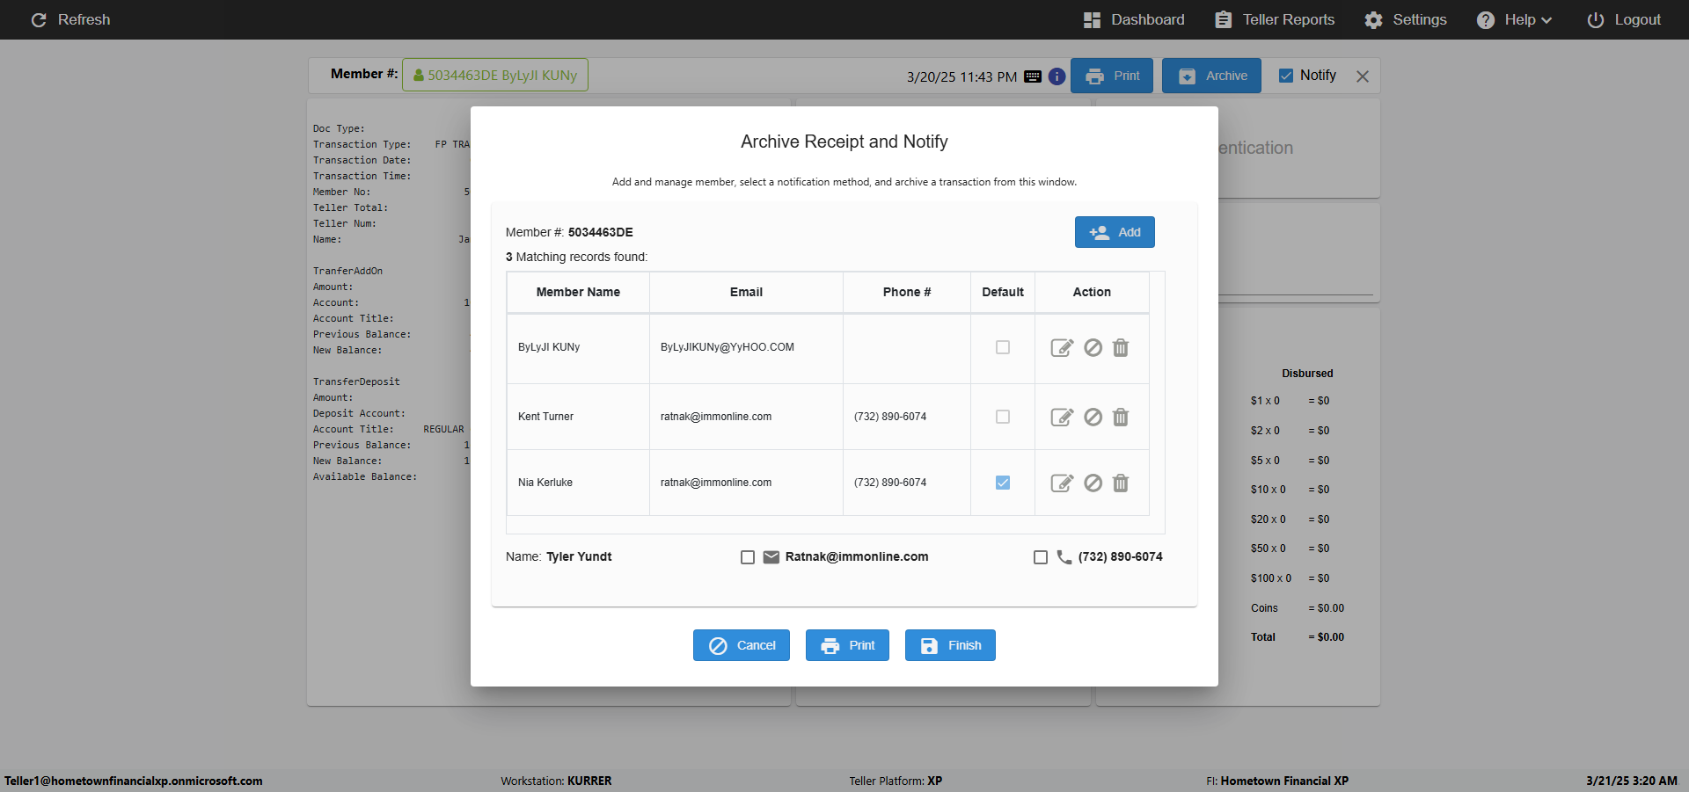Select the Kent Turner name cell
This screenshot has width=1689, height=792.
[578, 417]
